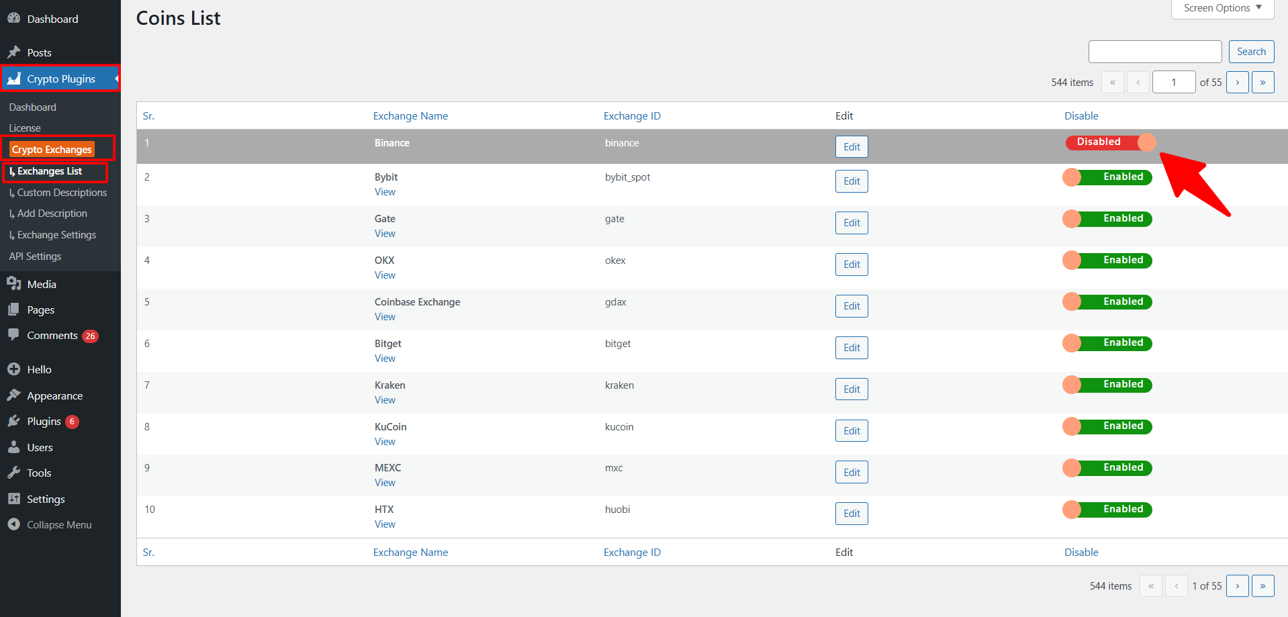Click the Media icon in sidebar
The height and width of the screenshot is (617, 1288).
click(13, 284)
